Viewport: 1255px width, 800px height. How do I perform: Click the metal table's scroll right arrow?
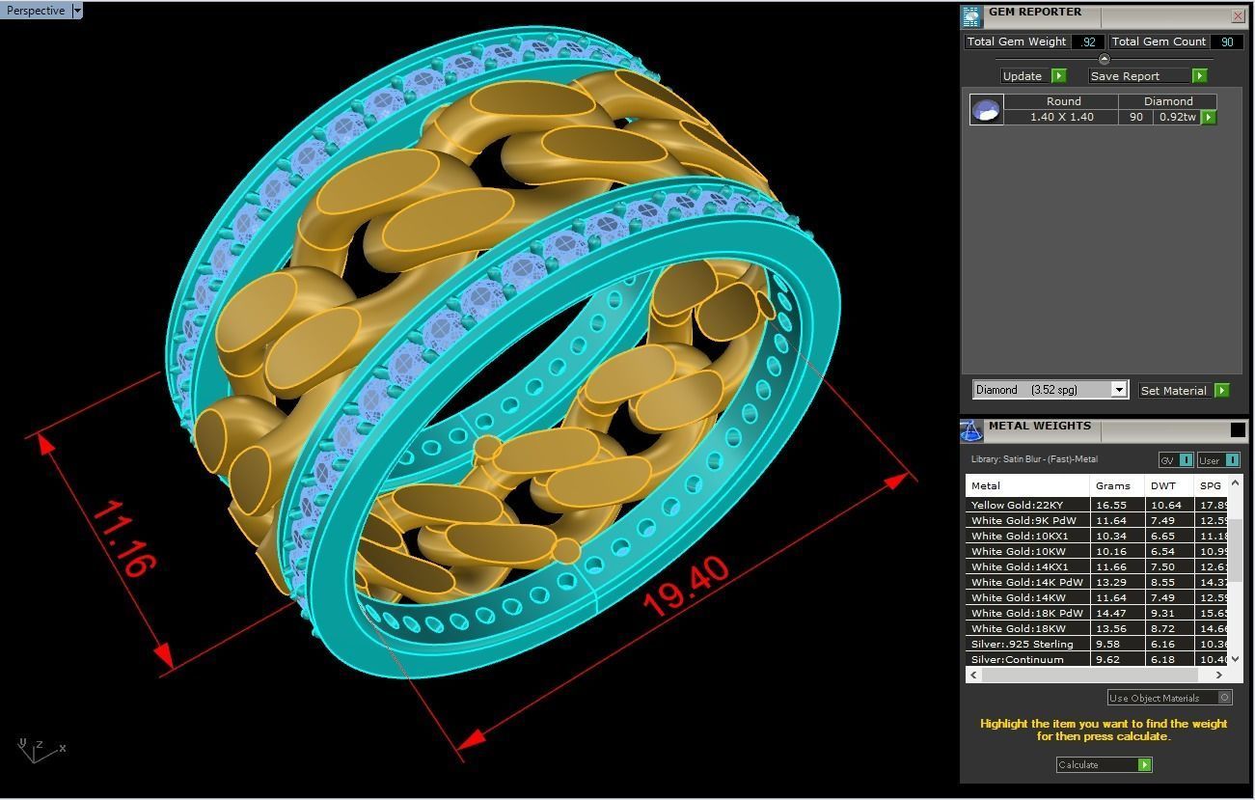(1219, 676)
